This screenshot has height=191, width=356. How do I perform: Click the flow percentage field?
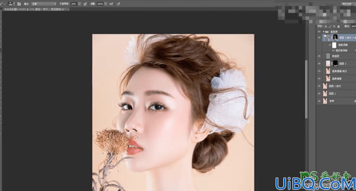coord(100,4)
